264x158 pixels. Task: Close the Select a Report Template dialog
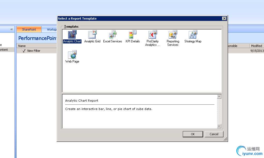[x=224, y=18]
